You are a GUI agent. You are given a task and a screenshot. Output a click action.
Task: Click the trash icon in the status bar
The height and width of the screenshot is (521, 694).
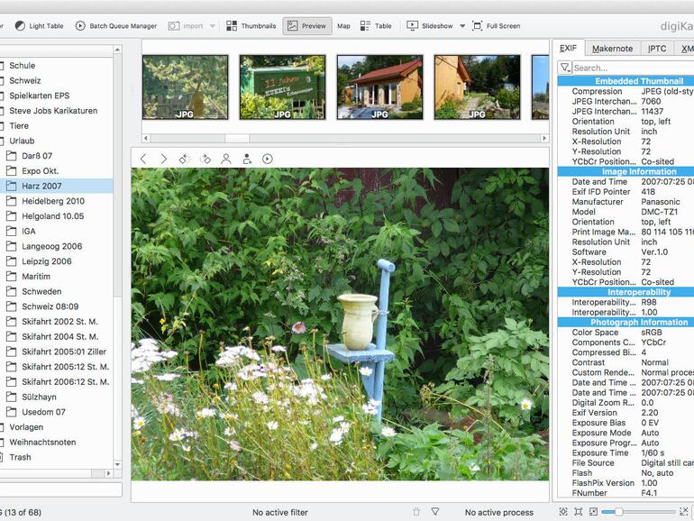415,512
